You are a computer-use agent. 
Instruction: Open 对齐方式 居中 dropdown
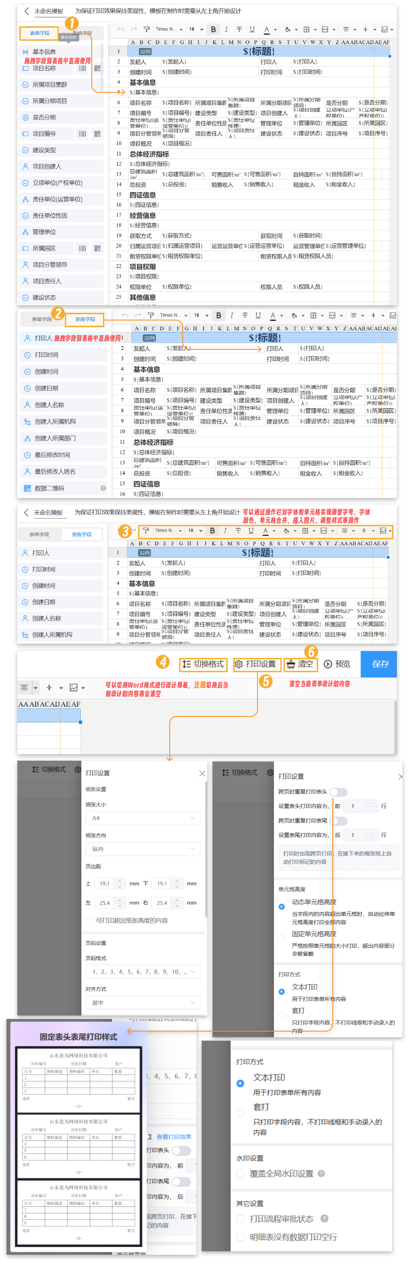click(143, 1003)
